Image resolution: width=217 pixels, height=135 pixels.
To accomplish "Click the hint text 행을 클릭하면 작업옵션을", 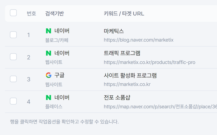I will point(35,122).
